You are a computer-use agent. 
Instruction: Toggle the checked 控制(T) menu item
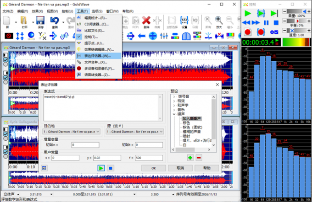99,37
